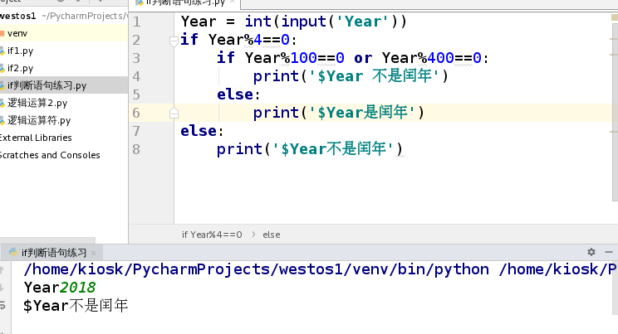Open if2.py in the project tree
The image size is (618, 334).
tap(20, 68)
